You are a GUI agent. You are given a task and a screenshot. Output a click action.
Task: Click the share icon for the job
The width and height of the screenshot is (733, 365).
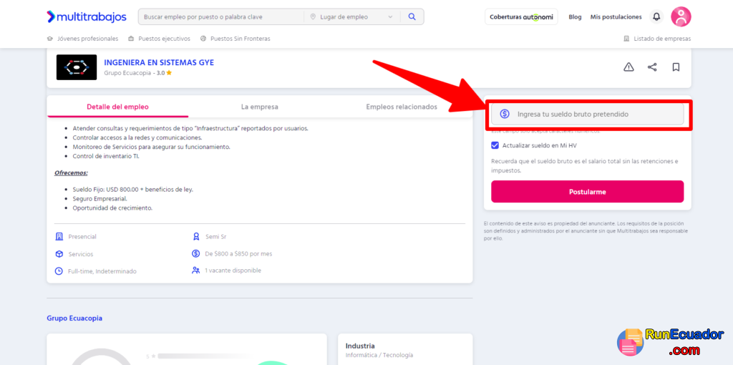(652, 67)
